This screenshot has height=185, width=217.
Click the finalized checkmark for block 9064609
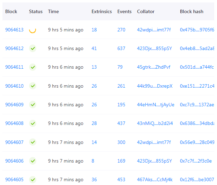pyautogui.click(x=33, y=105)
